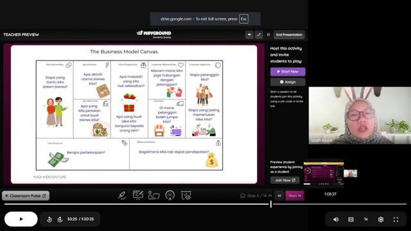Click End Presentation button
Screen dimensions: 411x231
click(289, 35)
